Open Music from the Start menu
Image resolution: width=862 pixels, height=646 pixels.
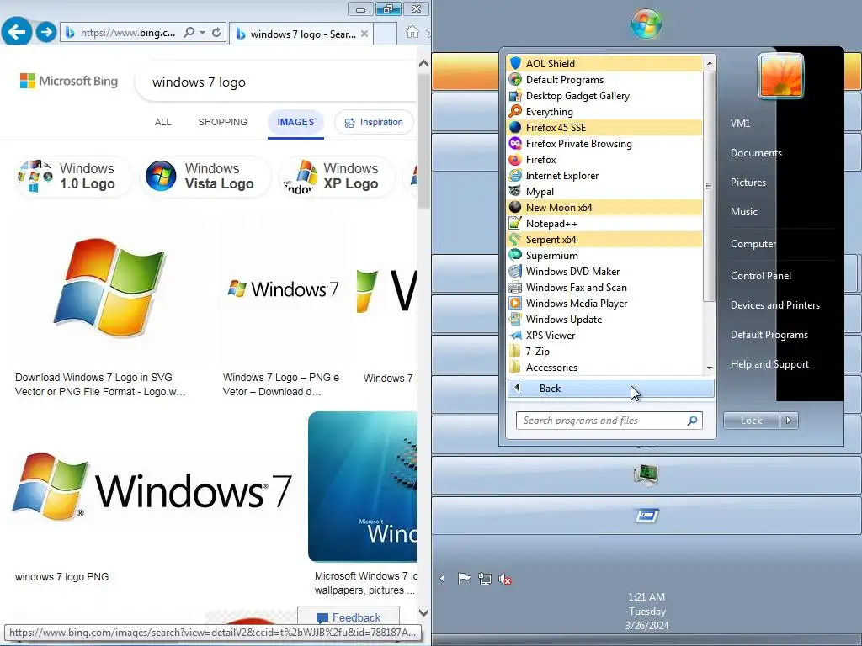pos(744,211)
